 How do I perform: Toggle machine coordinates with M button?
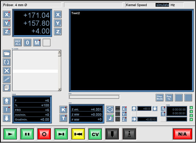(37, 42)
